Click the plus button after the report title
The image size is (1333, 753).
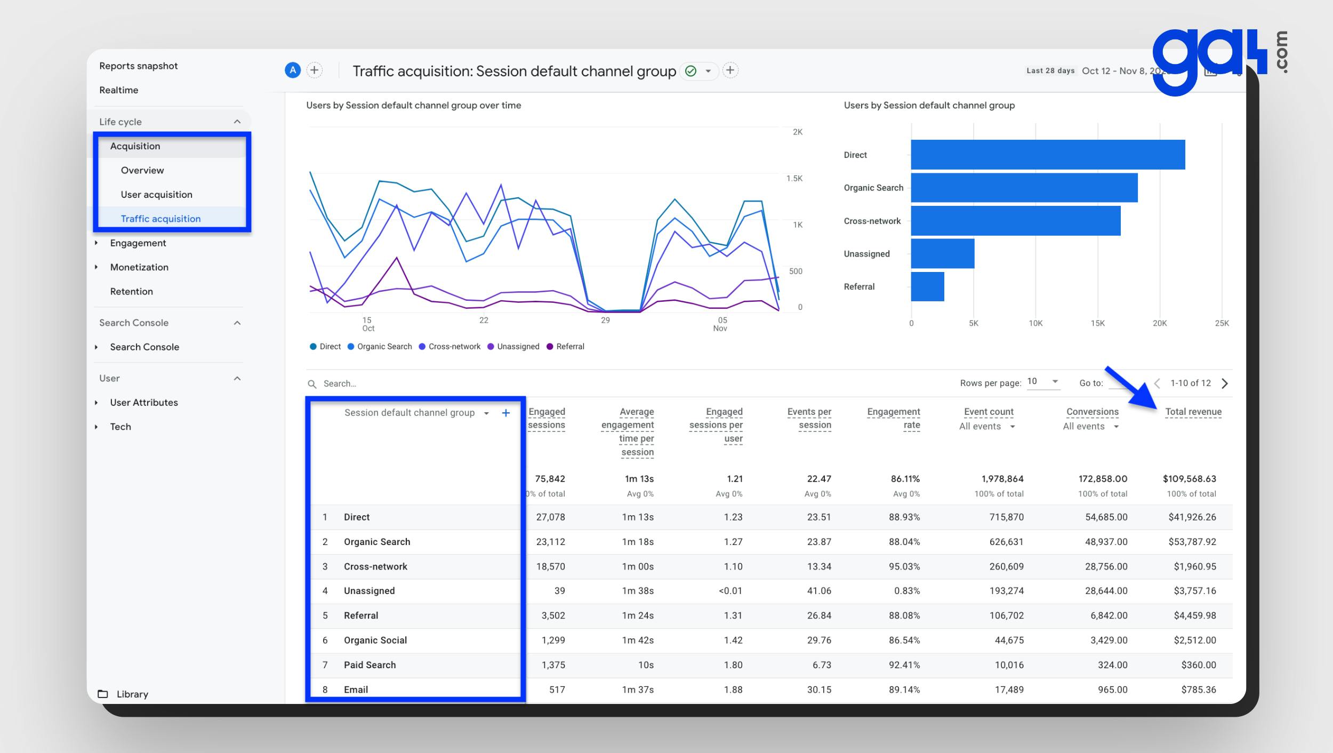(x=730, y=70)
